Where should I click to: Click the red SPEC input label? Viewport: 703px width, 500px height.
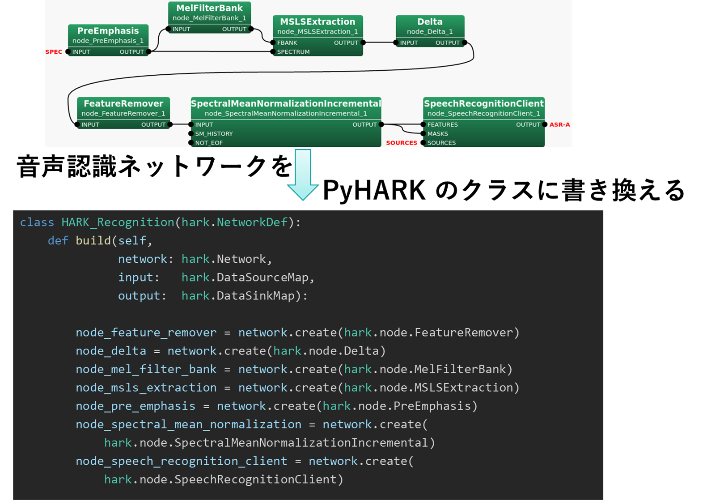pyautogui.click(x=54, y=52)
